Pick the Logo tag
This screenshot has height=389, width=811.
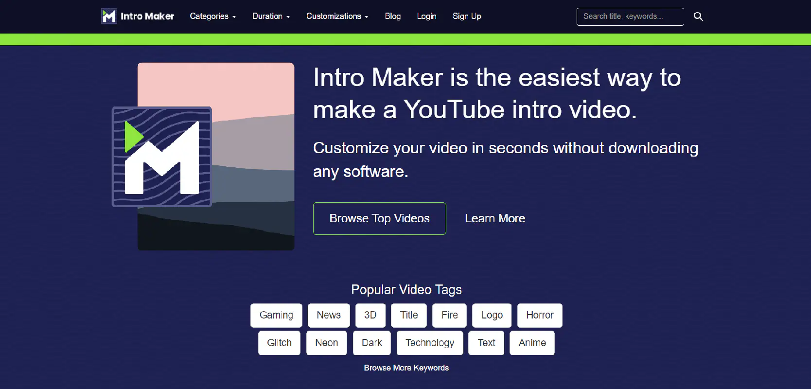[492, 315]
